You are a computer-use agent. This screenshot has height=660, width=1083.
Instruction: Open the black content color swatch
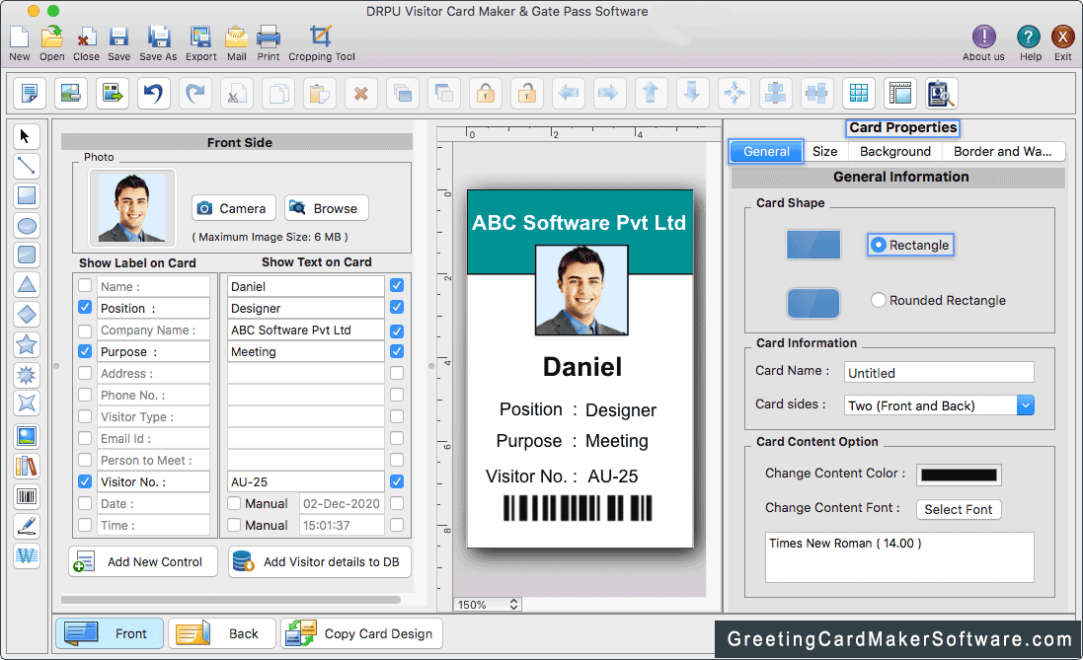pos(959,475)
